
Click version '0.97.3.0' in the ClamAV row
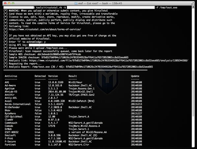(54, 120)
